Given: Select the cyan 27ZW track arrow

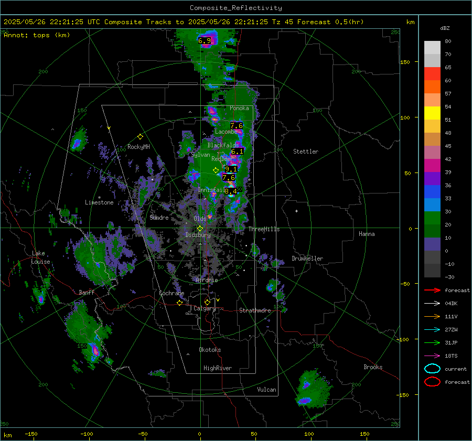Looking at the screenshot, I should (432, 329).
